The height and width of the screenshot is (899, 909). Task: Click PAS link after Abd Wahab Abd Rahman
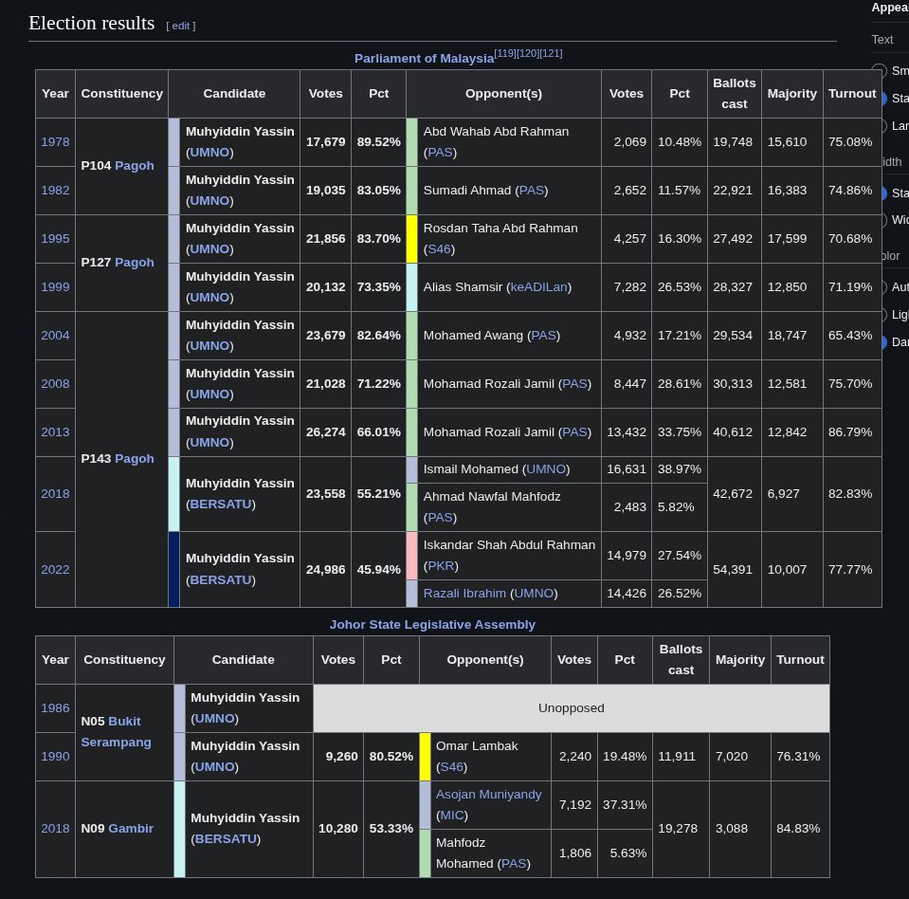pos(440,153)
